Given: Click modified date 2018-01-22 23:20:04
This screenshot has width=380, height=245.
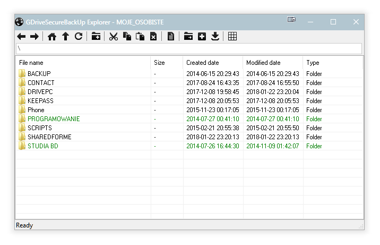Looking at the screenshot, I should click(273, 92).
